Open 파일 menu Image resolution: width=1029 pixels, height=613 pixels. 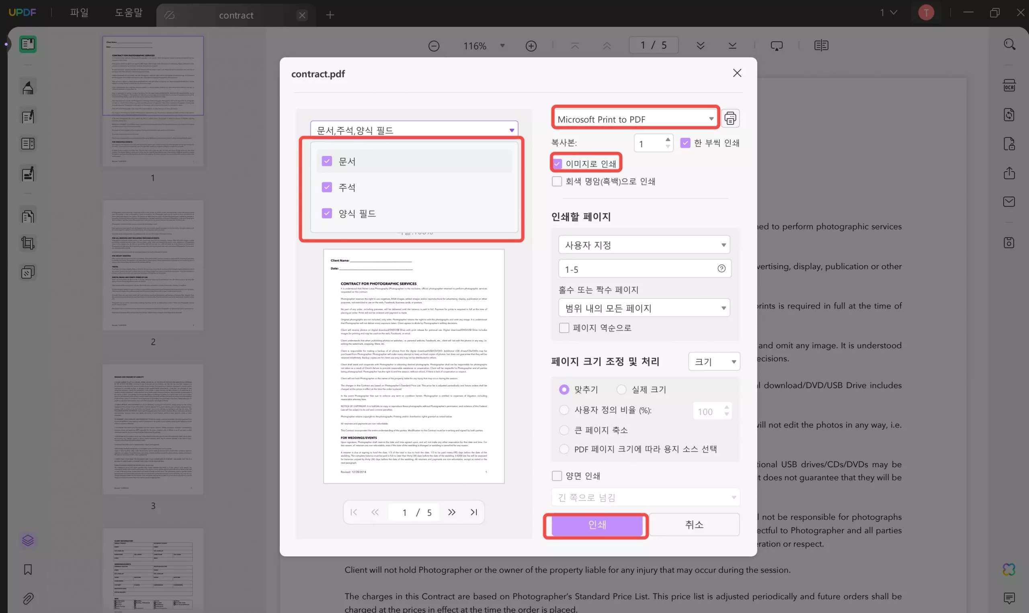pyautogui.click(x=79, y=13)
